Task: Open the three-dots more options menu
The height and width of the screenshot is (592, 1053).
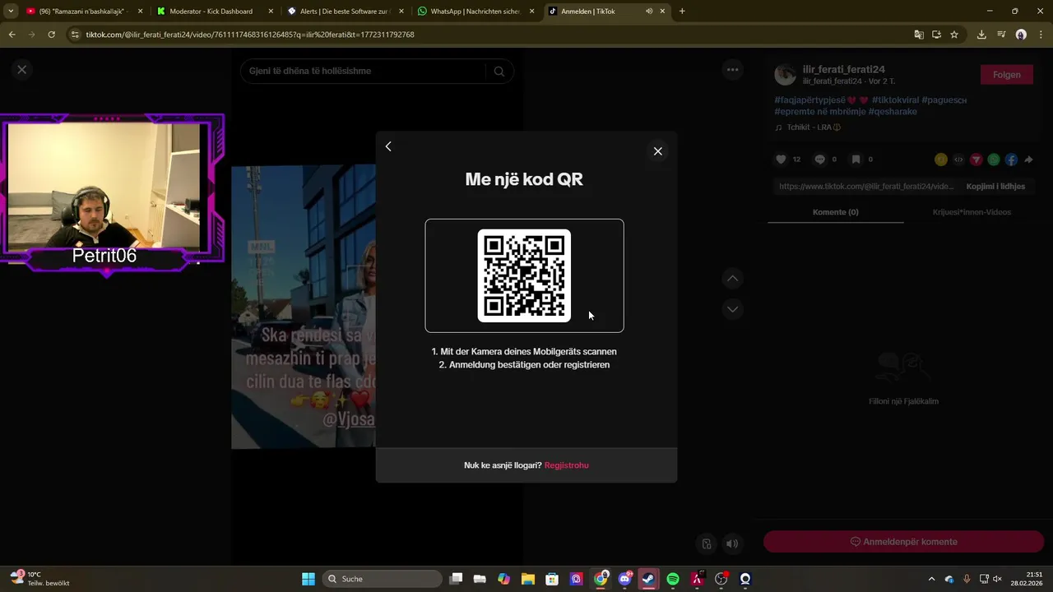Action: 732,70
